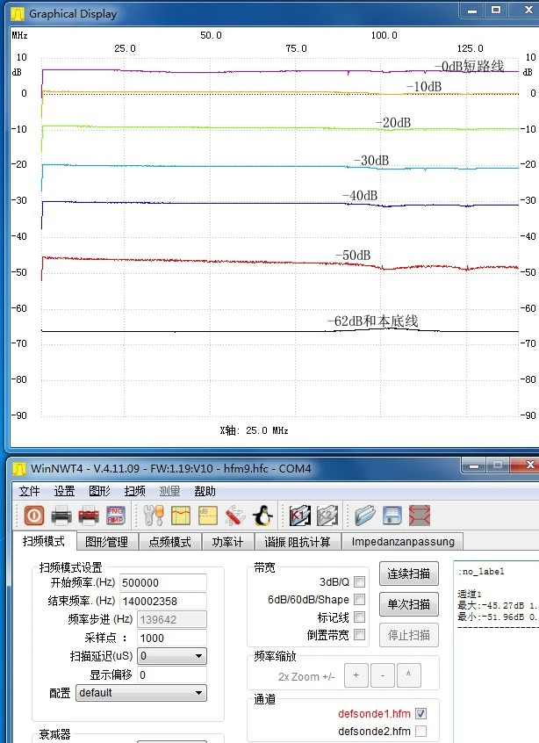Switch to the Impedanzanpassung tab
This screenshot has width=539, height=743.
(403, 542)
